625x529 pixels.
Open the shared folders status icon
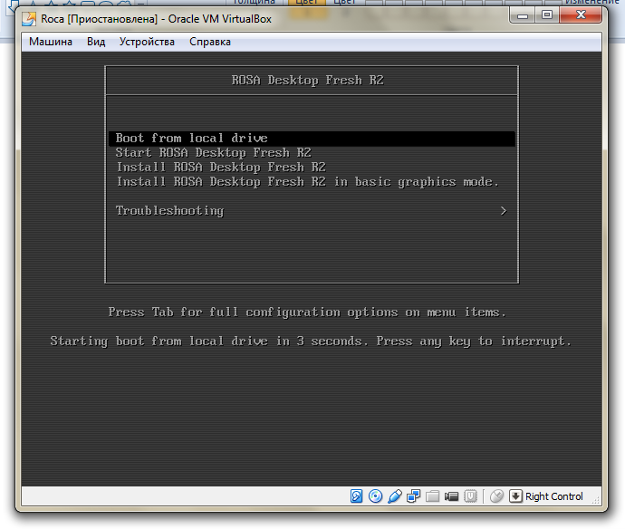[x=432, y=496]
